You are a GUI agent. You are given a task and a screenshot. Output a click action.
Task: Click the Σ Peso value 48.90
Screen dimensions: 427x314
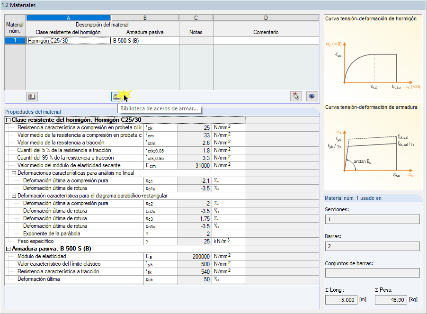[391, 300]
